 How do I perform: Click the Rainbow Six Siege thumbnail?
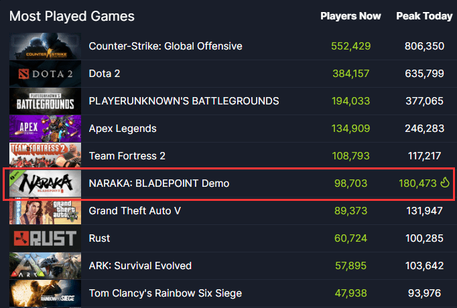coord(44,293)
